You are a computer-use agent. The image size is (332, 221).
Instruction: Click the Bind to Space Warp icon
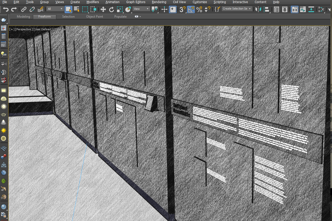pyautogui.click(x=40, y=10)
